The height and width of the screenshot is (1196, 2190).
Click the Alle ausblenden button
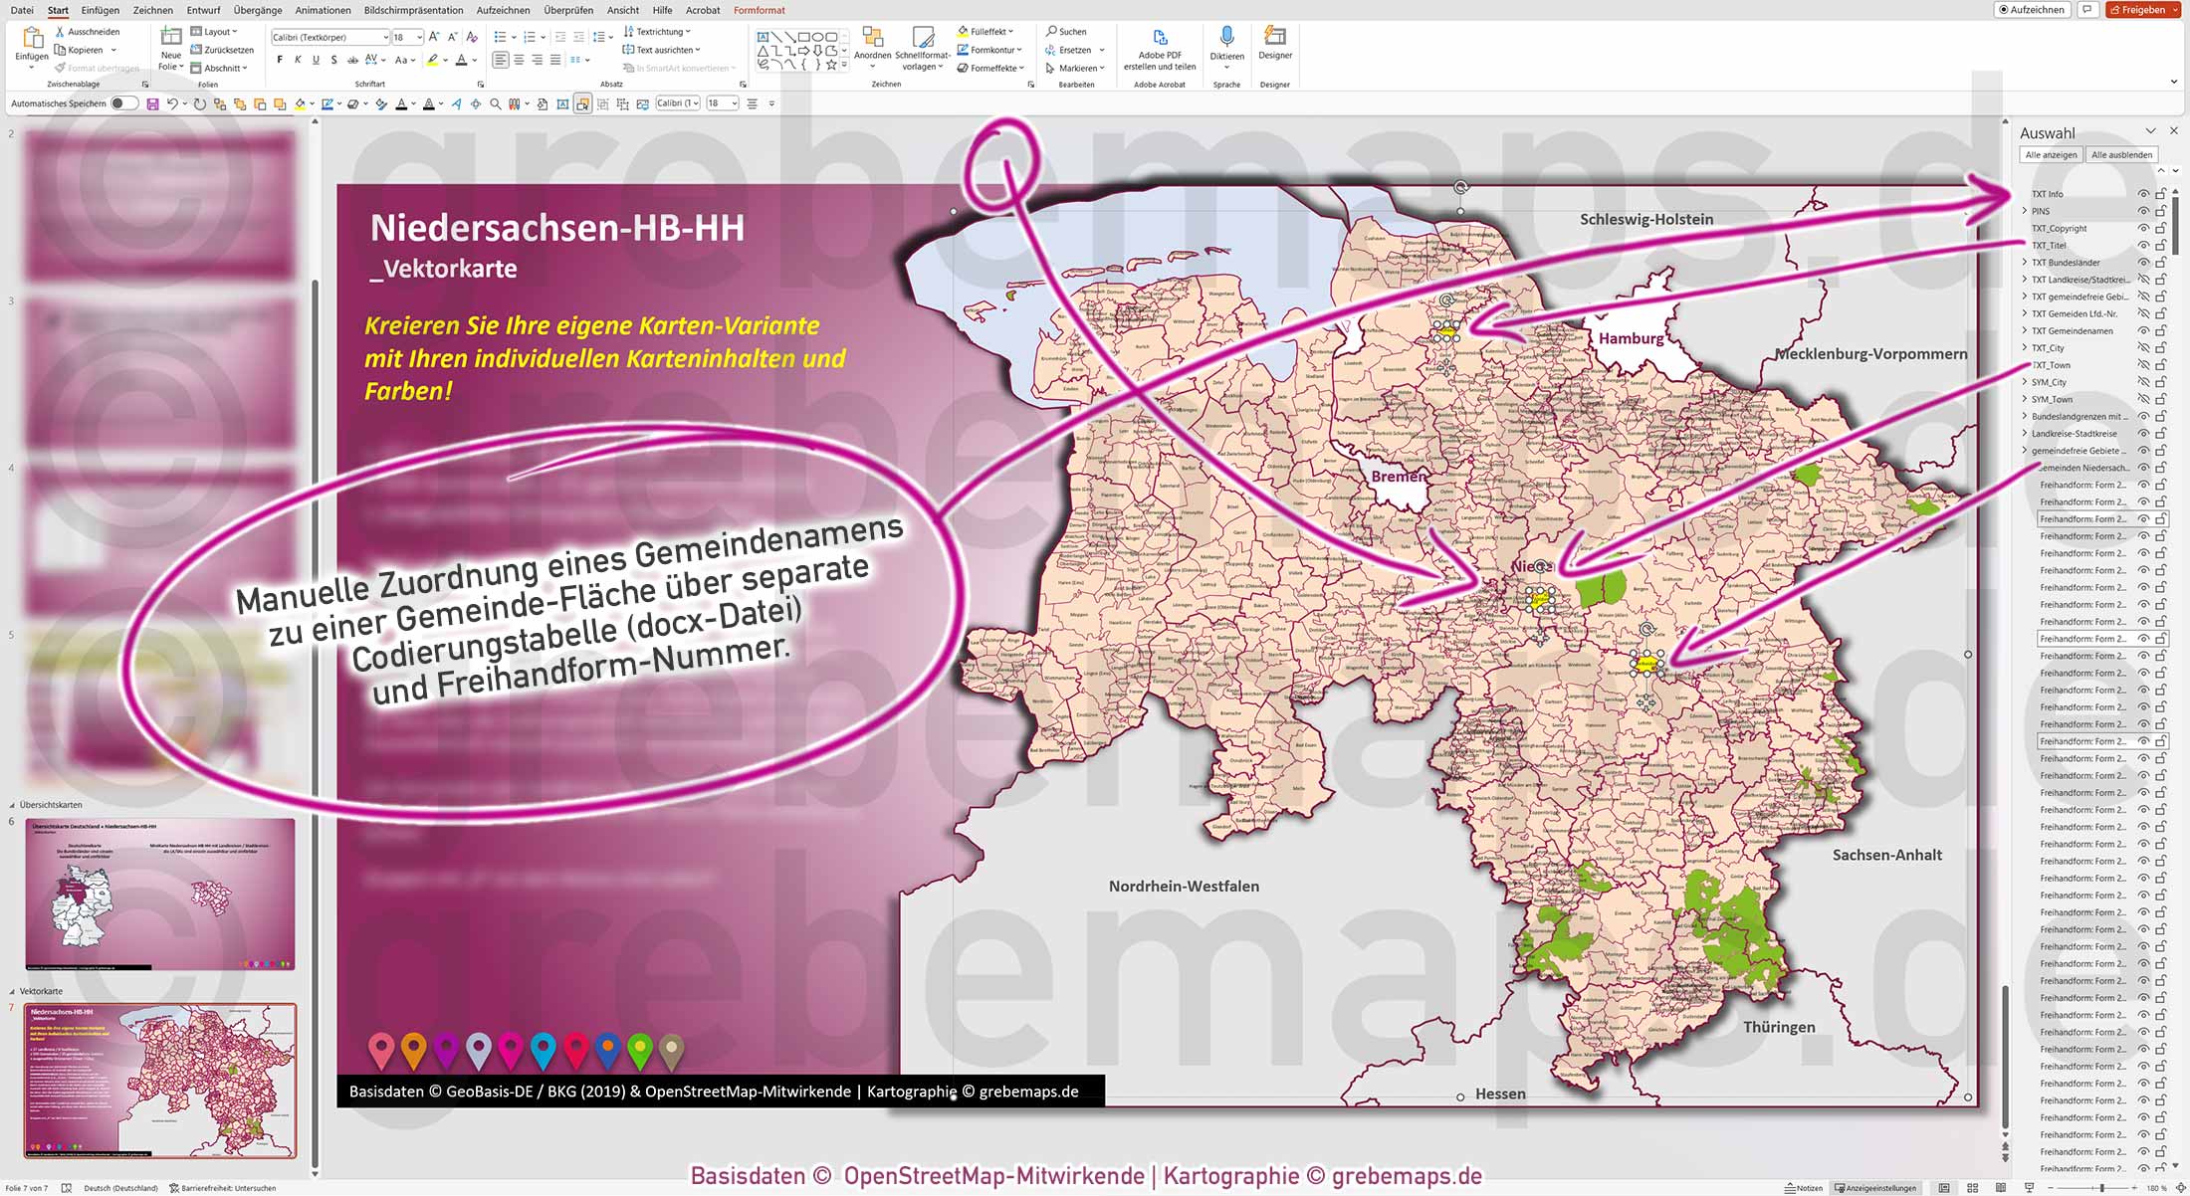point(2122,154)
